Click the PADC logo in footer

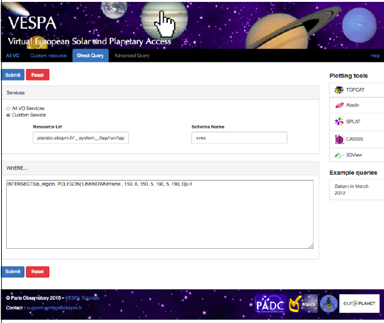[271, 304]
